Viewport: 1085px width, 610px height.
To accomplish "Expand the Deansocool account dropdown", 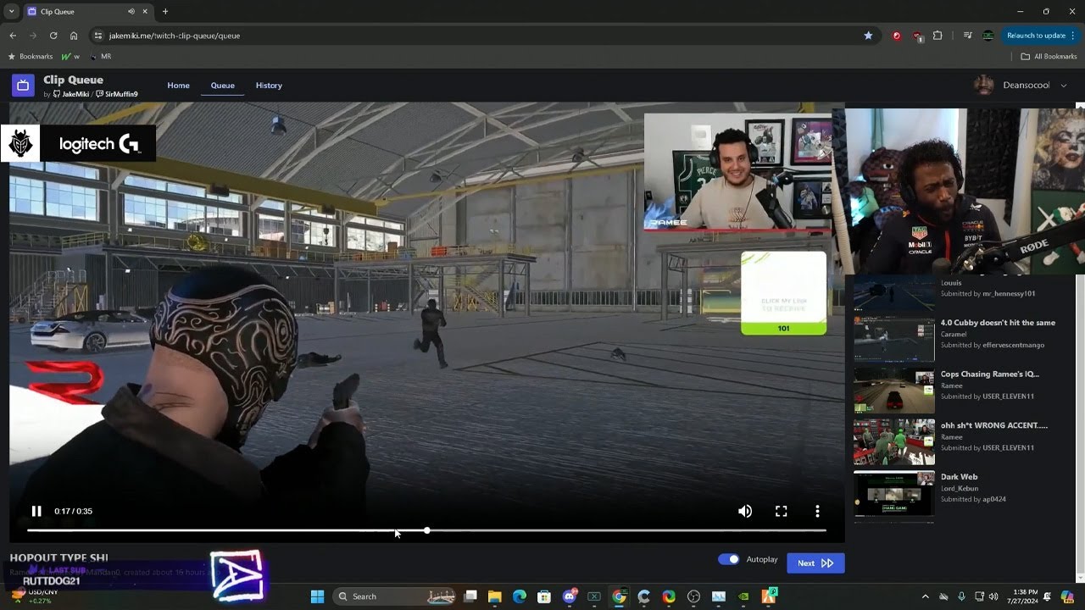I will pos(1064,86).
